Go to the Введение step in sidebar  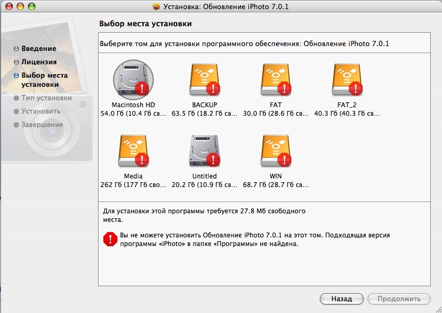tap(35, 48)
